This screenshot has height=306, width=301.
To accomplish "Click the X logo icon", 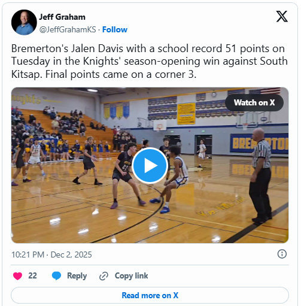I will (x=282, y=16).
